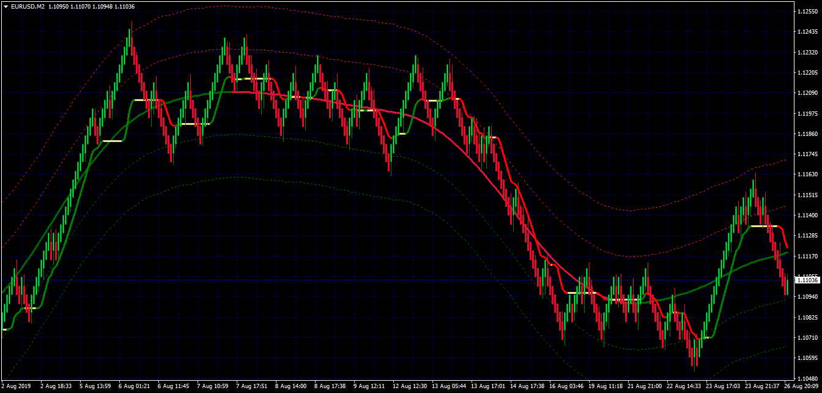Click the 1.12435 price scale label
Image resolution: width=822 pixels, height=393 pixels.
(807, 32)
